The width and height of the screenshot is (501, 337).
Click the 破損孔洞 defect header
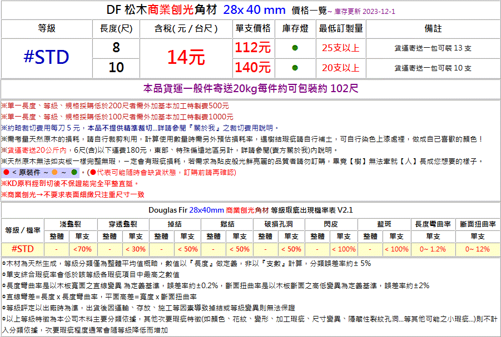(279, 224)
